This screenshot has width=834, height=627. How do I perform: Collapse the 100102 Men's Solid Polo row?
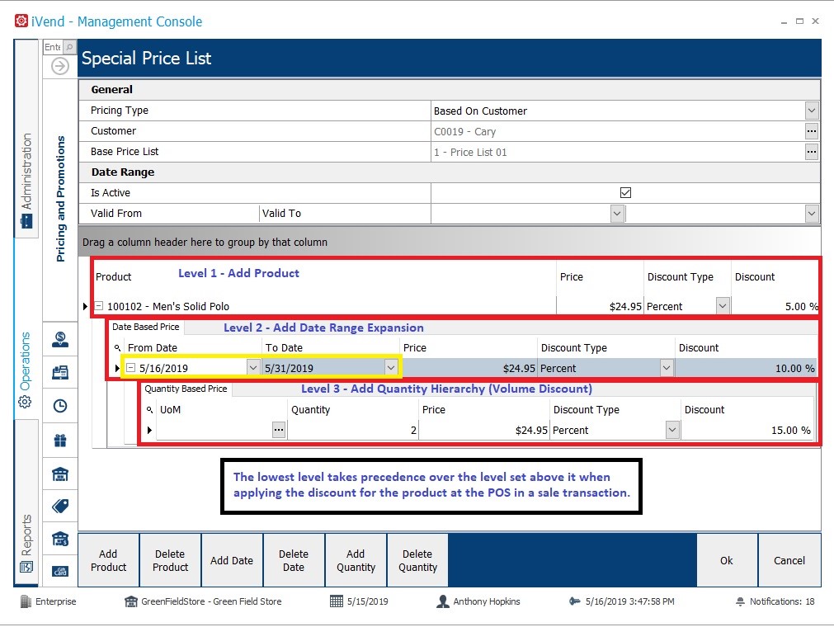pos(99,306)
